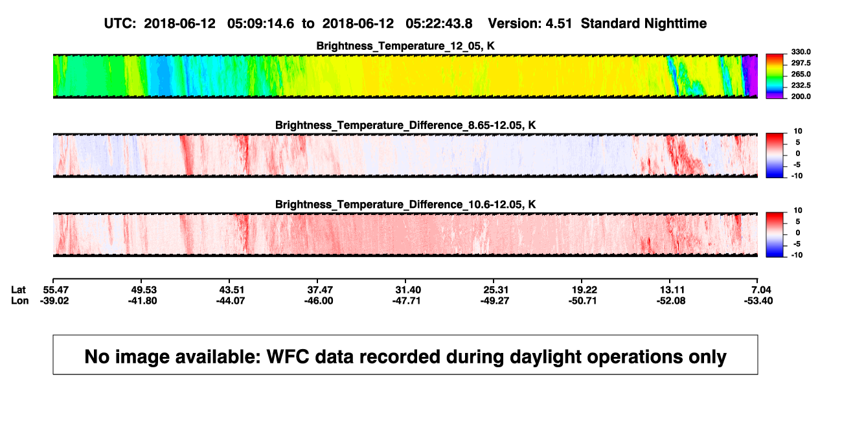Viewport: 842px width, 432px height.
Task: Click latitude value '25.31'
Action: click(494, 290)
